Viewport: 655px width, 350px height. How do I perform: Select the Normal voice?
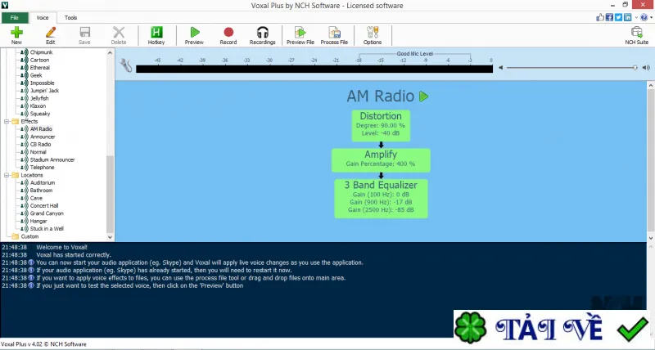[38, 152]
